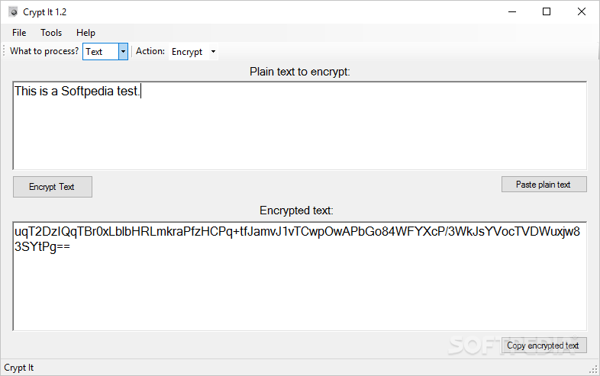Open the Tools menu
The height and width of the screenshot is (376, 600).
coord(51,33)
